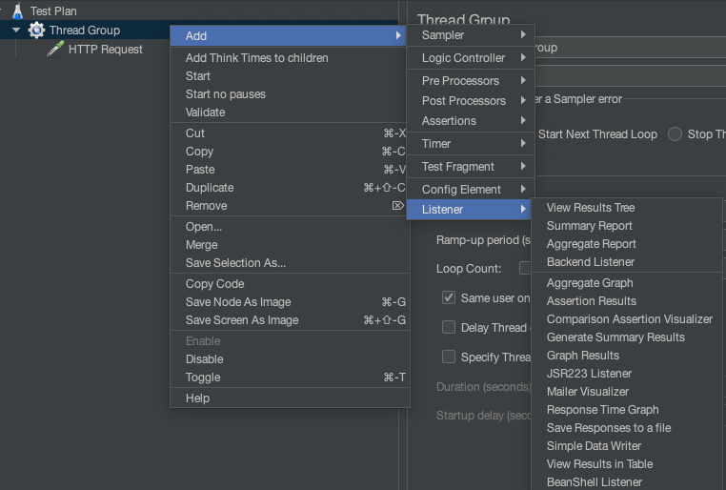
Task: Choose Mailer Visualizer
Action: click(x=627, y=392)
